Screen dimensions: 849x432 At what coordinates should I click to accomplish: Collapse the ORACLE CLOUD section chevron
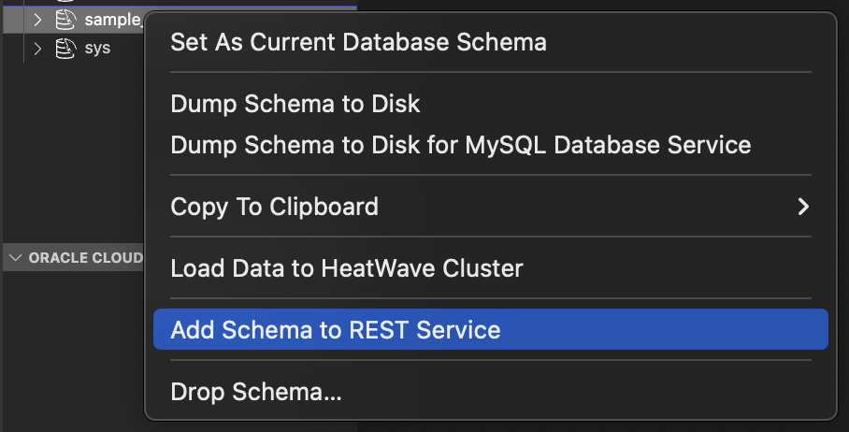[x=15, y=257]
